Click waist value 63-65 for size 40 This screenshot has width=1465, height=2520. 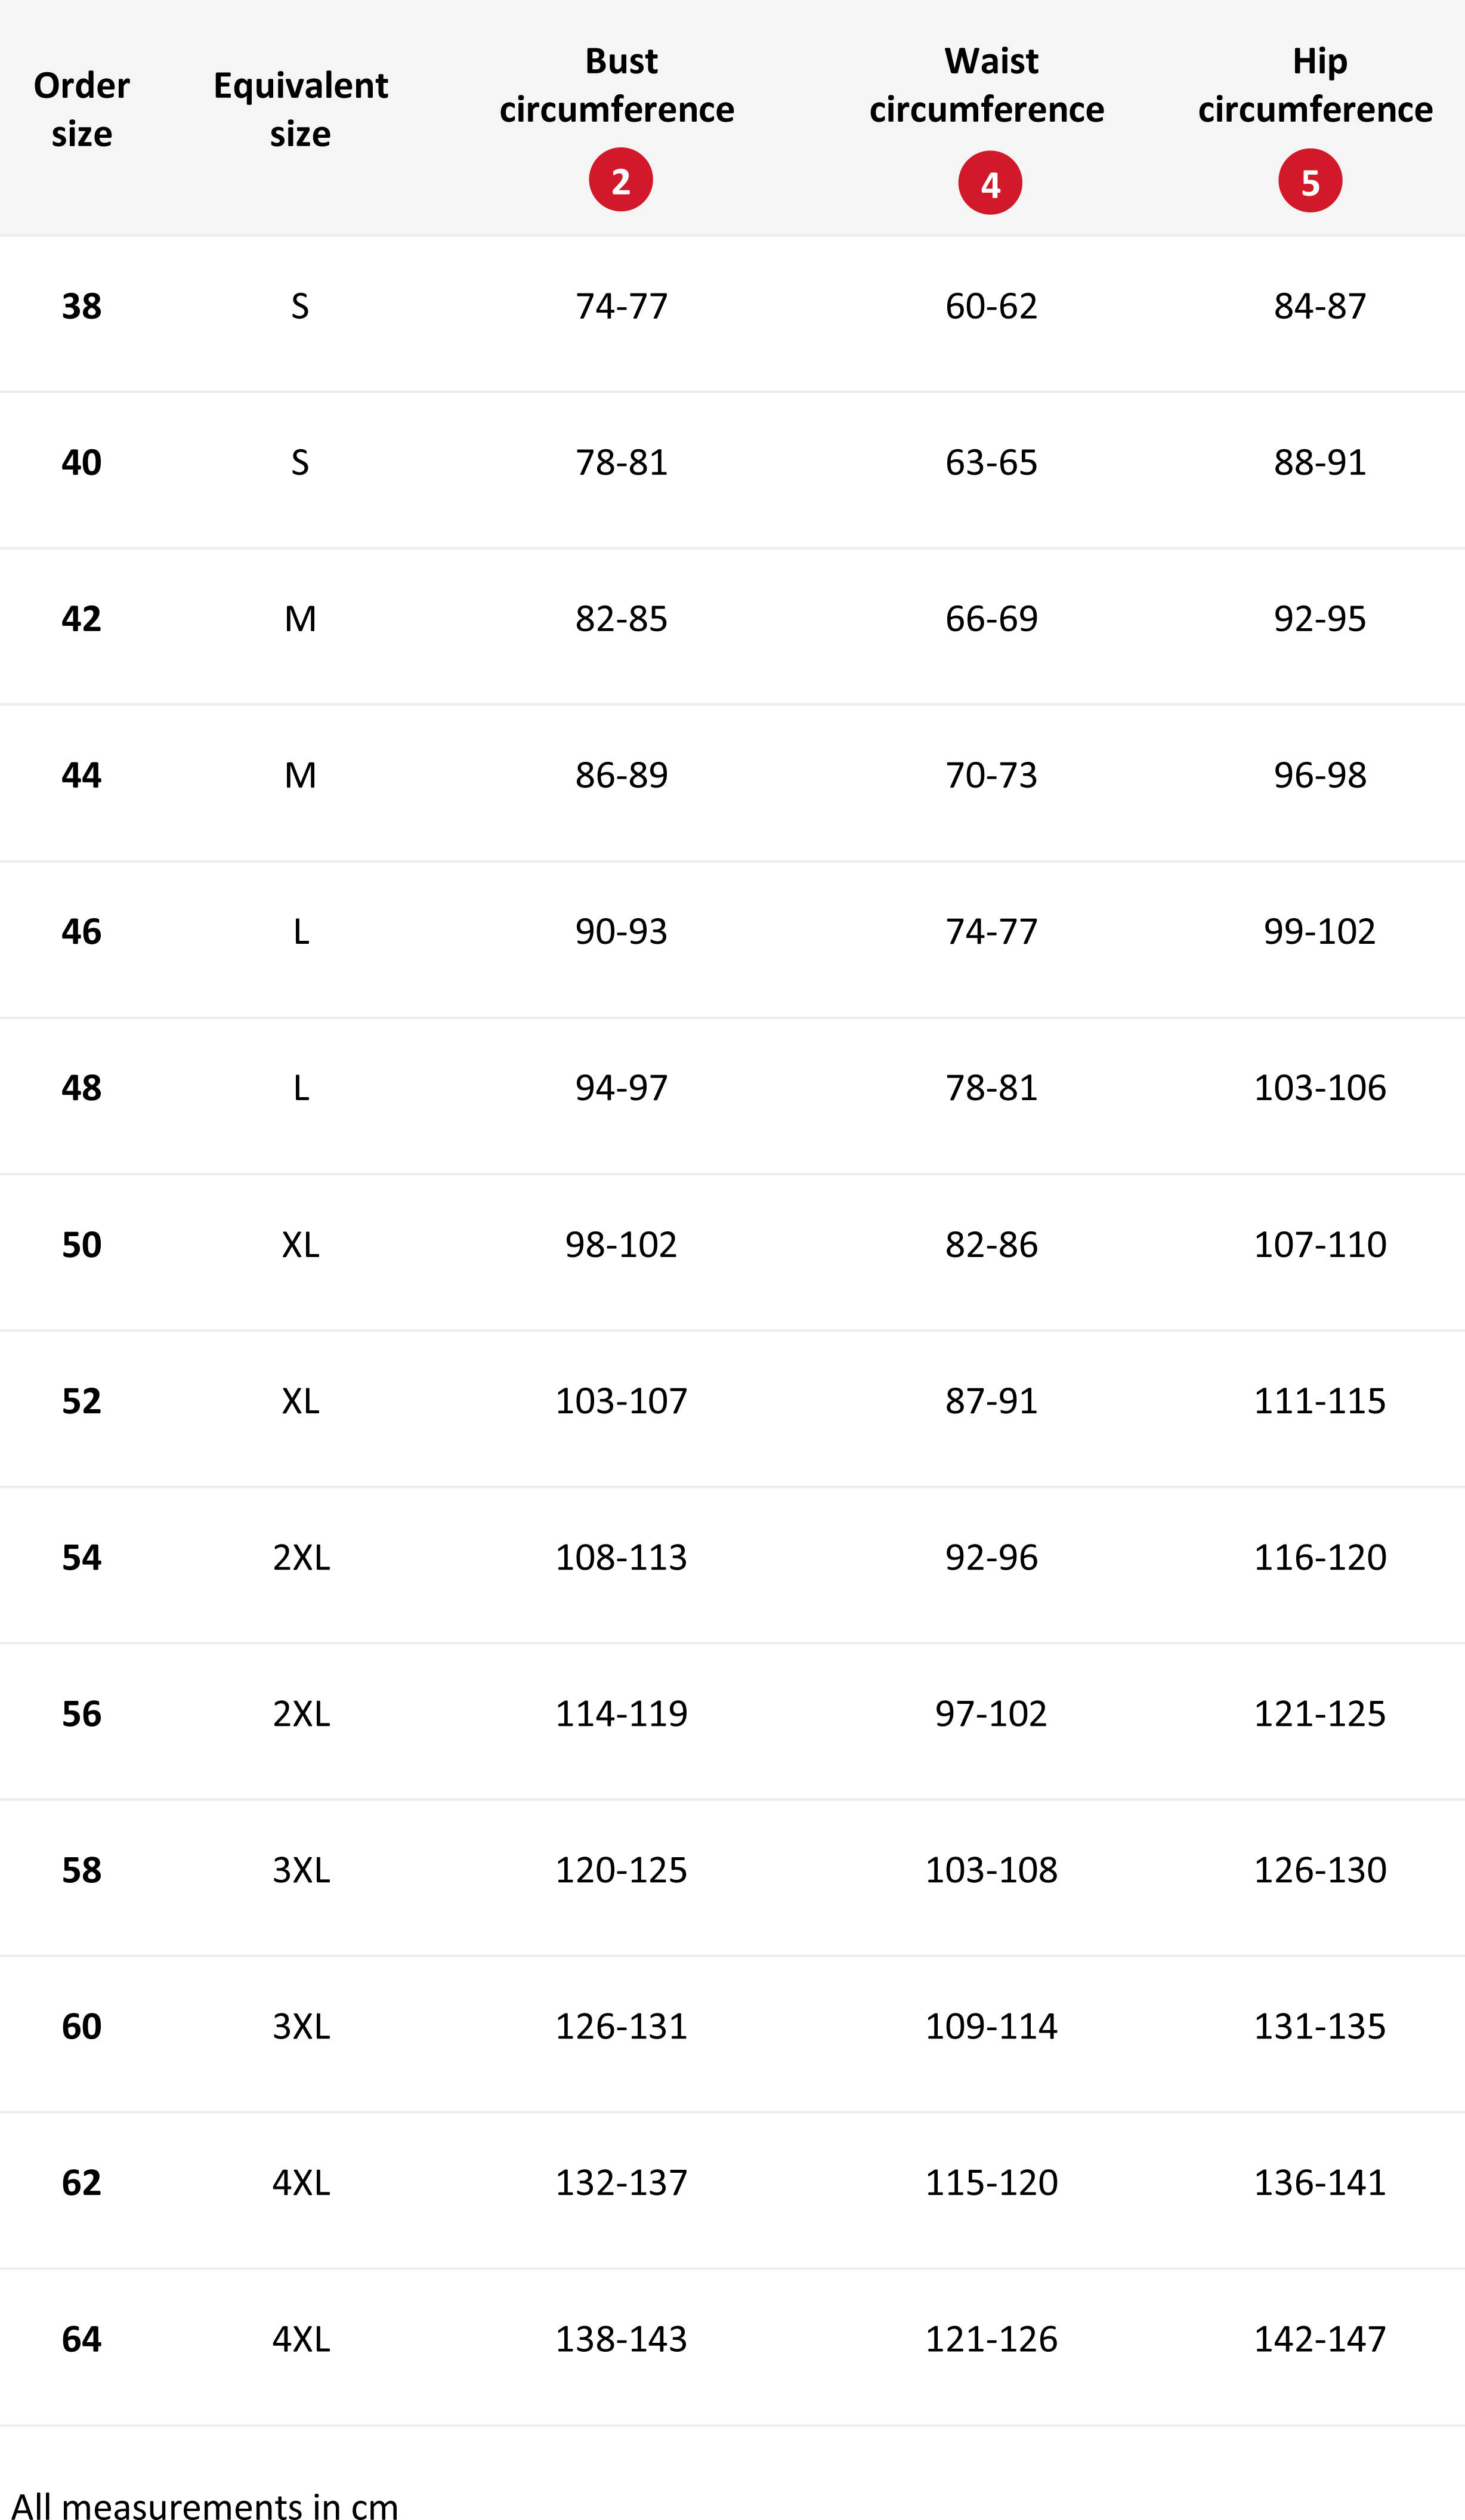pos(991,463)
